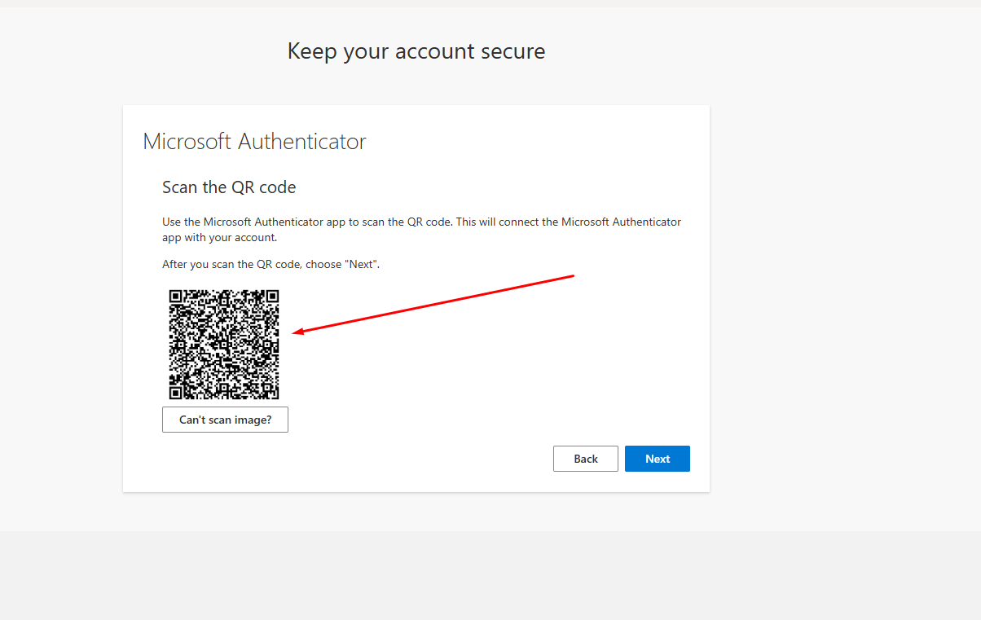
Task: Click the Next button
Action: (657, 459)
